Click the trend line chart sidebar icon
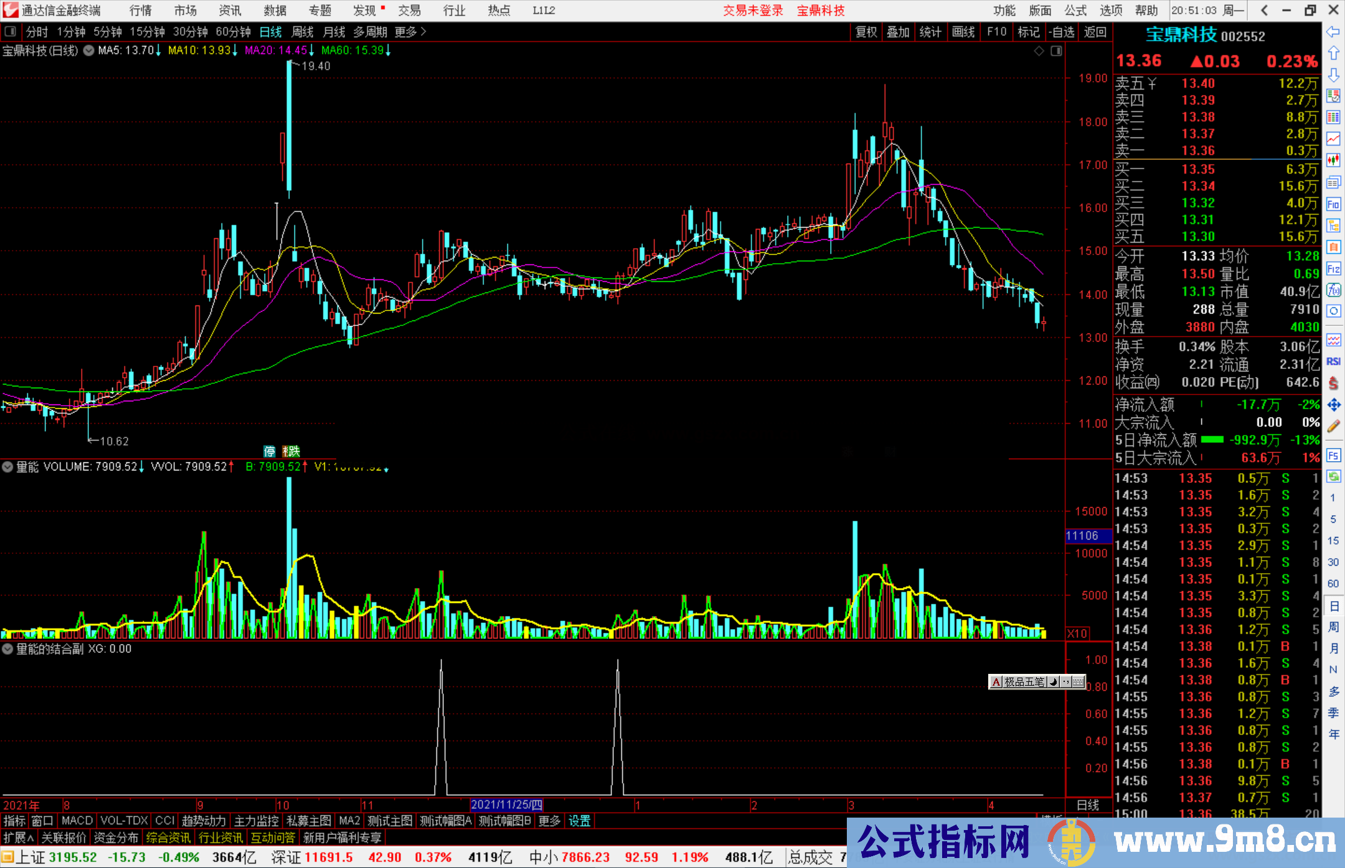The height and width of the screenshot is (868, 1345). 1333,139
